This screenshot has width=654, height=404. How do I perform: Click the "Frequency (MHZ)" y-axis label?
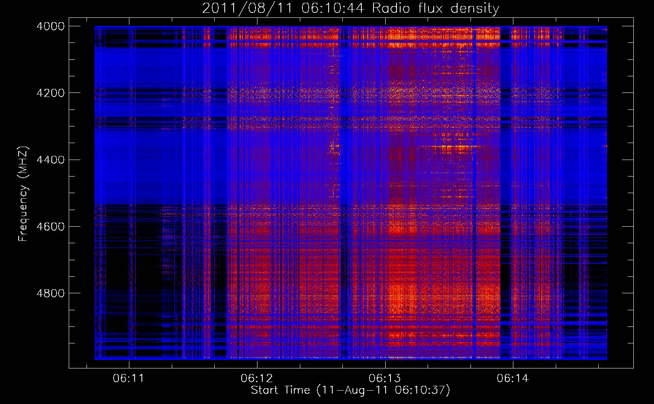click(23, 194)
